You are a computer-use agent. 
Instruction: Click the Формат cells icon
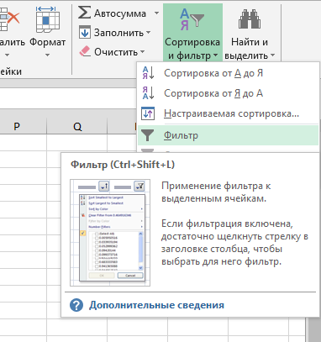[x=48, y=19]
